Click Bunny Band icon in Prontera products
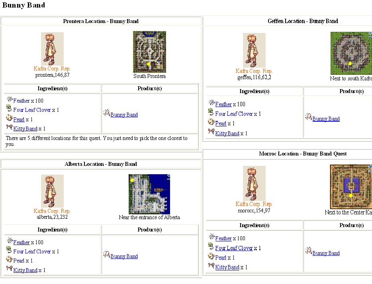The width and height of the screenshot is (372, 284). [x=106, y=113]
